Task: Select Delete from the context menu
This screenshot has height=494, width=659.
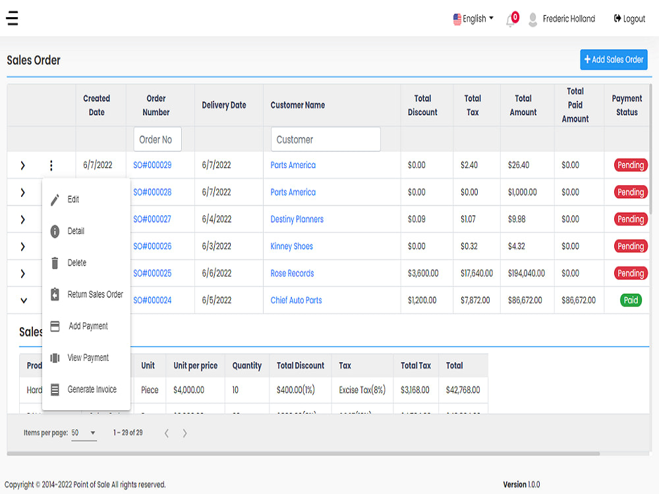Action: coord(86,263)
